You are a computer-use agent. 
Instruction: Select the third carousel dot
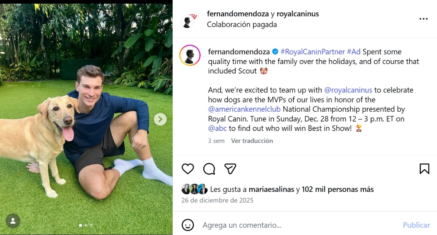[x=91, y=226]
